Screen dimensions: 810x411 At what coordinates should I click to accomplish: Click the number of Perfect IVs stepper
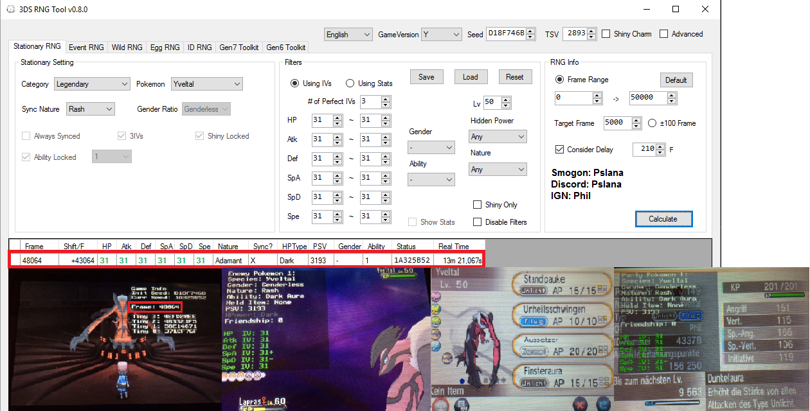375,101
